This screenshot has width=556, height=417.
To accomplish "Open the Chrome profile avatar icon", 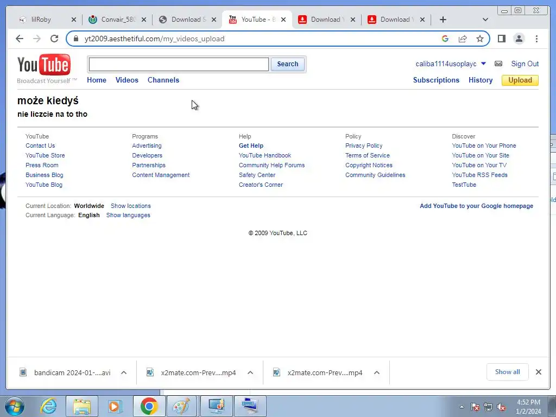I will [519, 39].
